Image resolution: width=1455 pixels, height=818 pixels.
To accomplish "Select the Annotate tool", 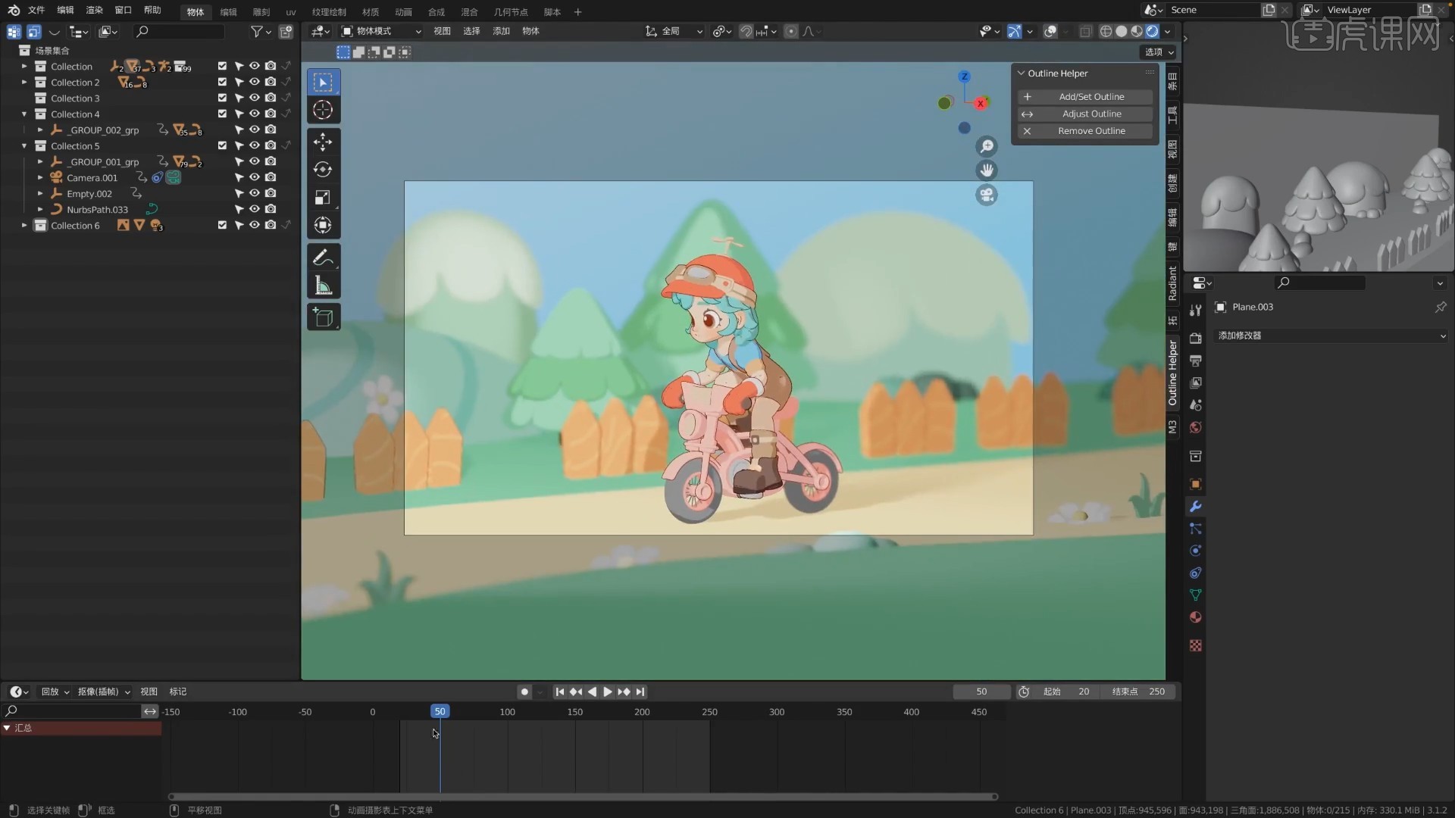I will pyautogui.click(x=323, y=258).
